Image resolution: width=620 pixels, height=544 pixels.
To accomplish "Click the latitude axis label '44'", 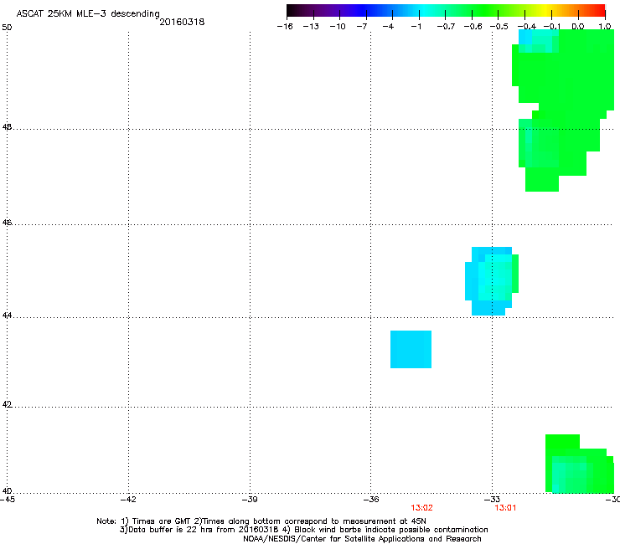I will 7,316.
